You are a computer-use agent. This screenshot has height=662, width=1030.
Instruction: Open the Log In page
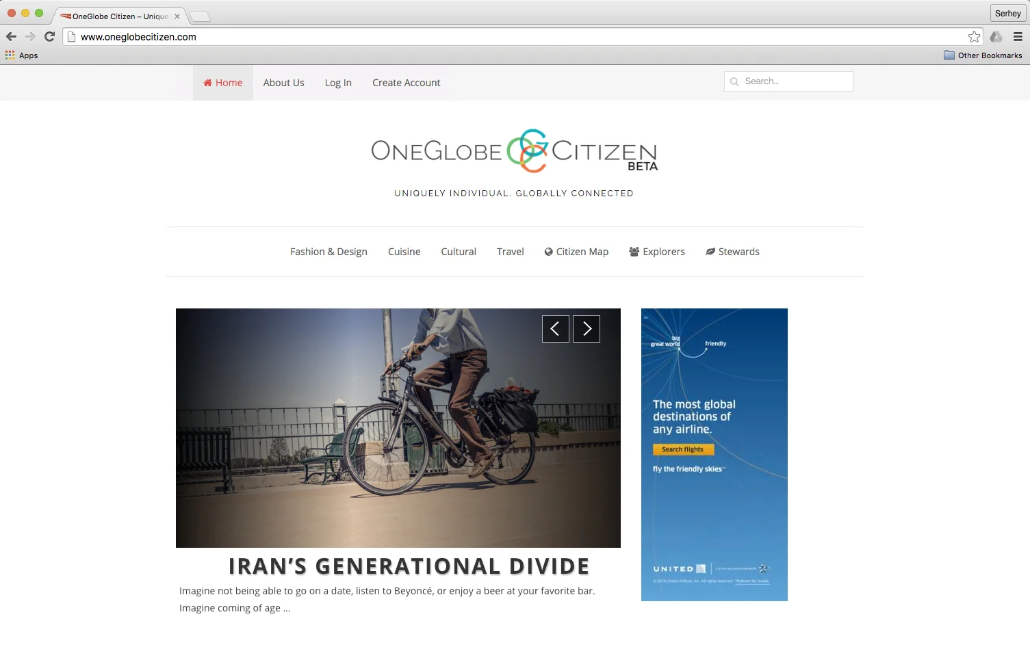[338, 83]
